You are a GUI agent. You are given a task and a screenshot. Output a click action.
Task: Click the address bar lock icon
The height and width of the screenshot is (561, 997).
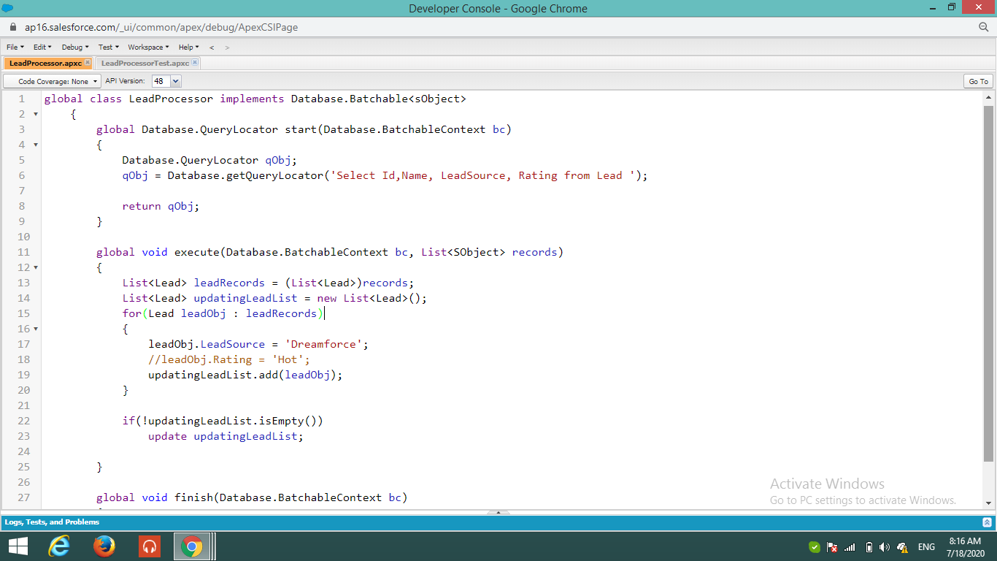coord(13,27)
